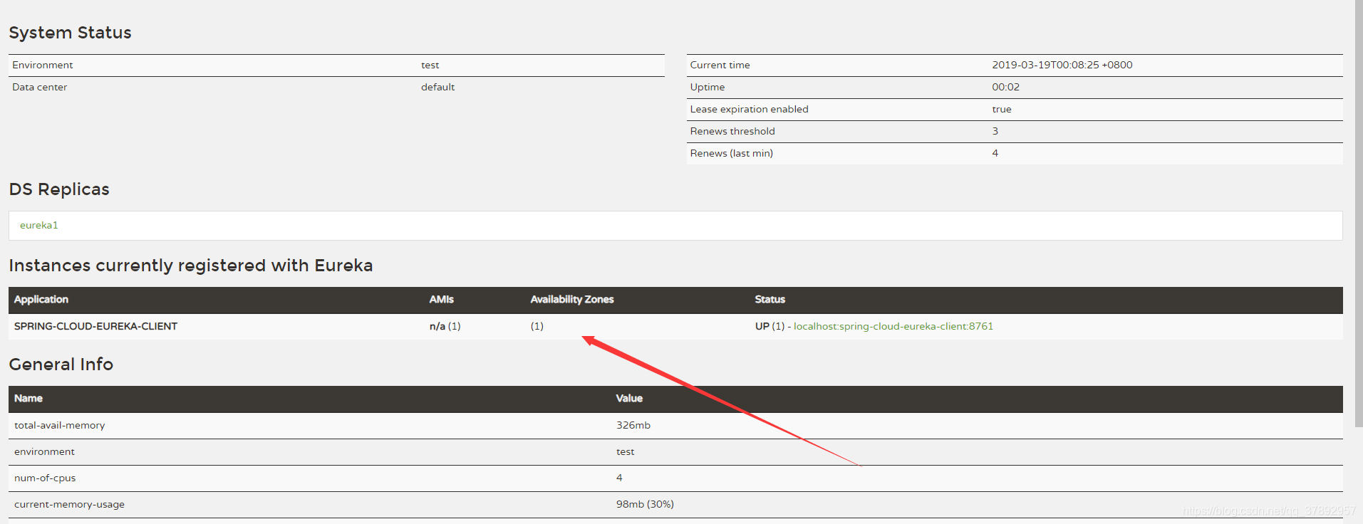Select the UP (1) status text
This screenshot has width=1363, height=524.
pyautogui.click(x=769, y=326)
